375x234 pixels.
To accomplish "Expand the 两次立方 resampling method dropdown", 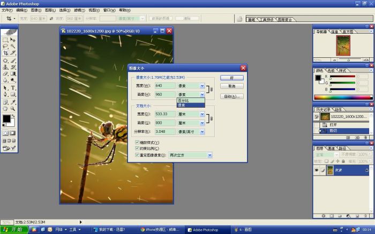I will pos(209,155).
